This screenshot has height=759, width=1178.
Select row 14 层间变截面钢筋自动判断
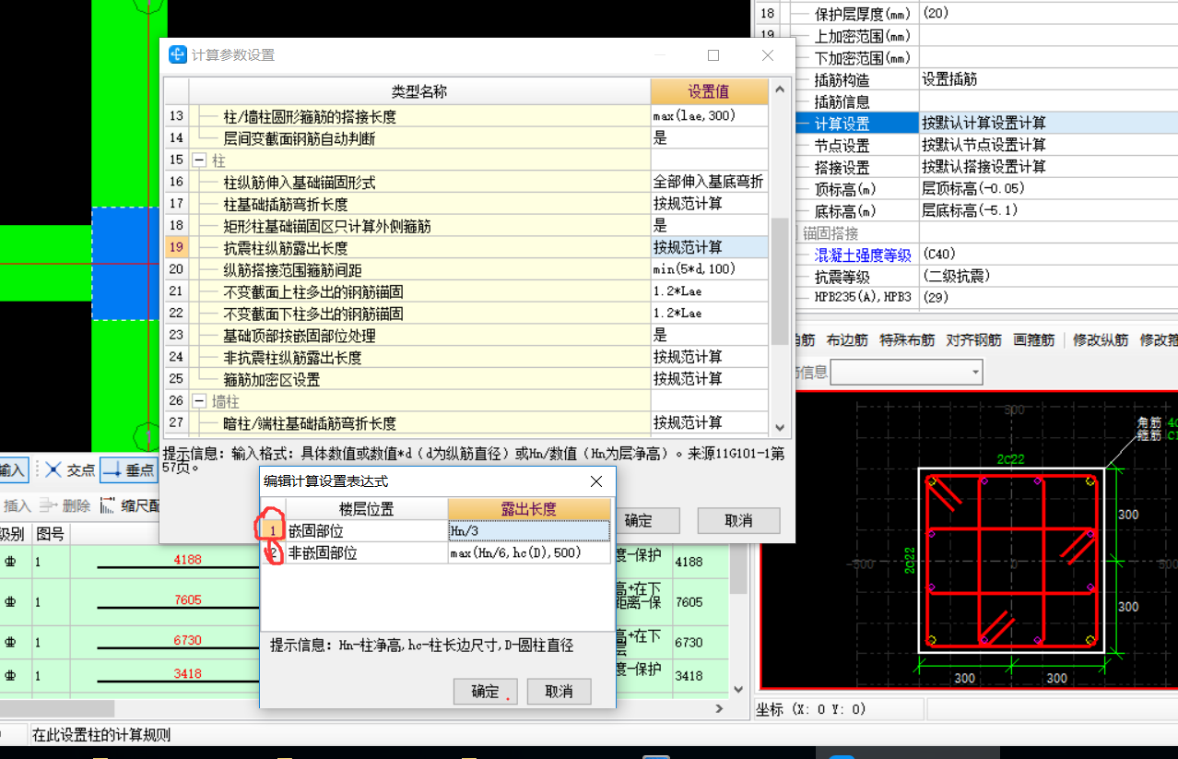[419, 138]
